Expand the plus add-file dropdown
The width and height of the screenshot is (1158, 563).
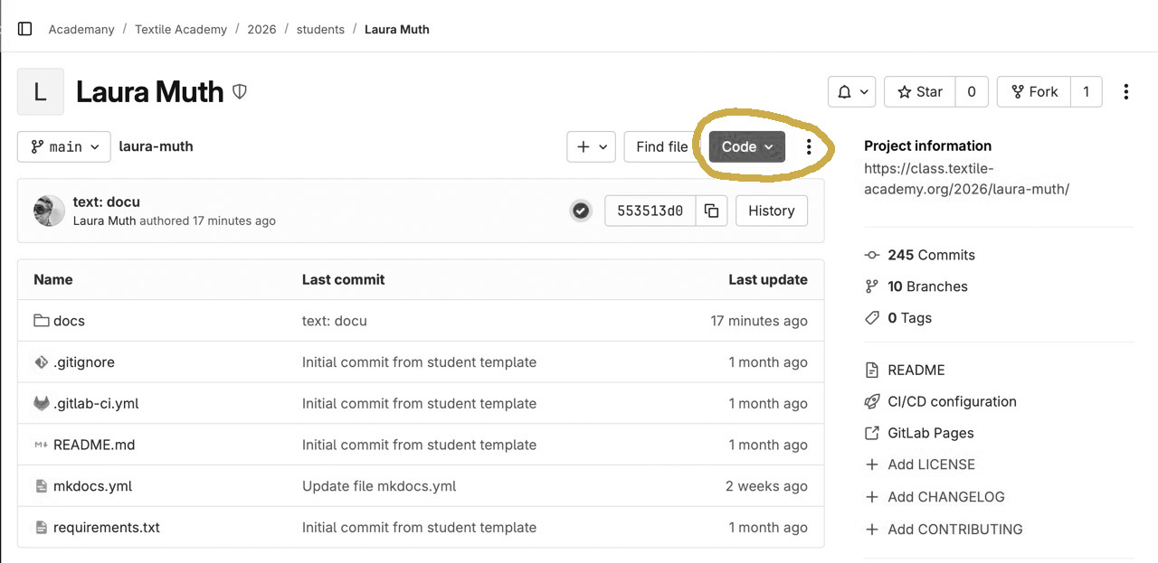pyautogui.click(x=591, y=146)
